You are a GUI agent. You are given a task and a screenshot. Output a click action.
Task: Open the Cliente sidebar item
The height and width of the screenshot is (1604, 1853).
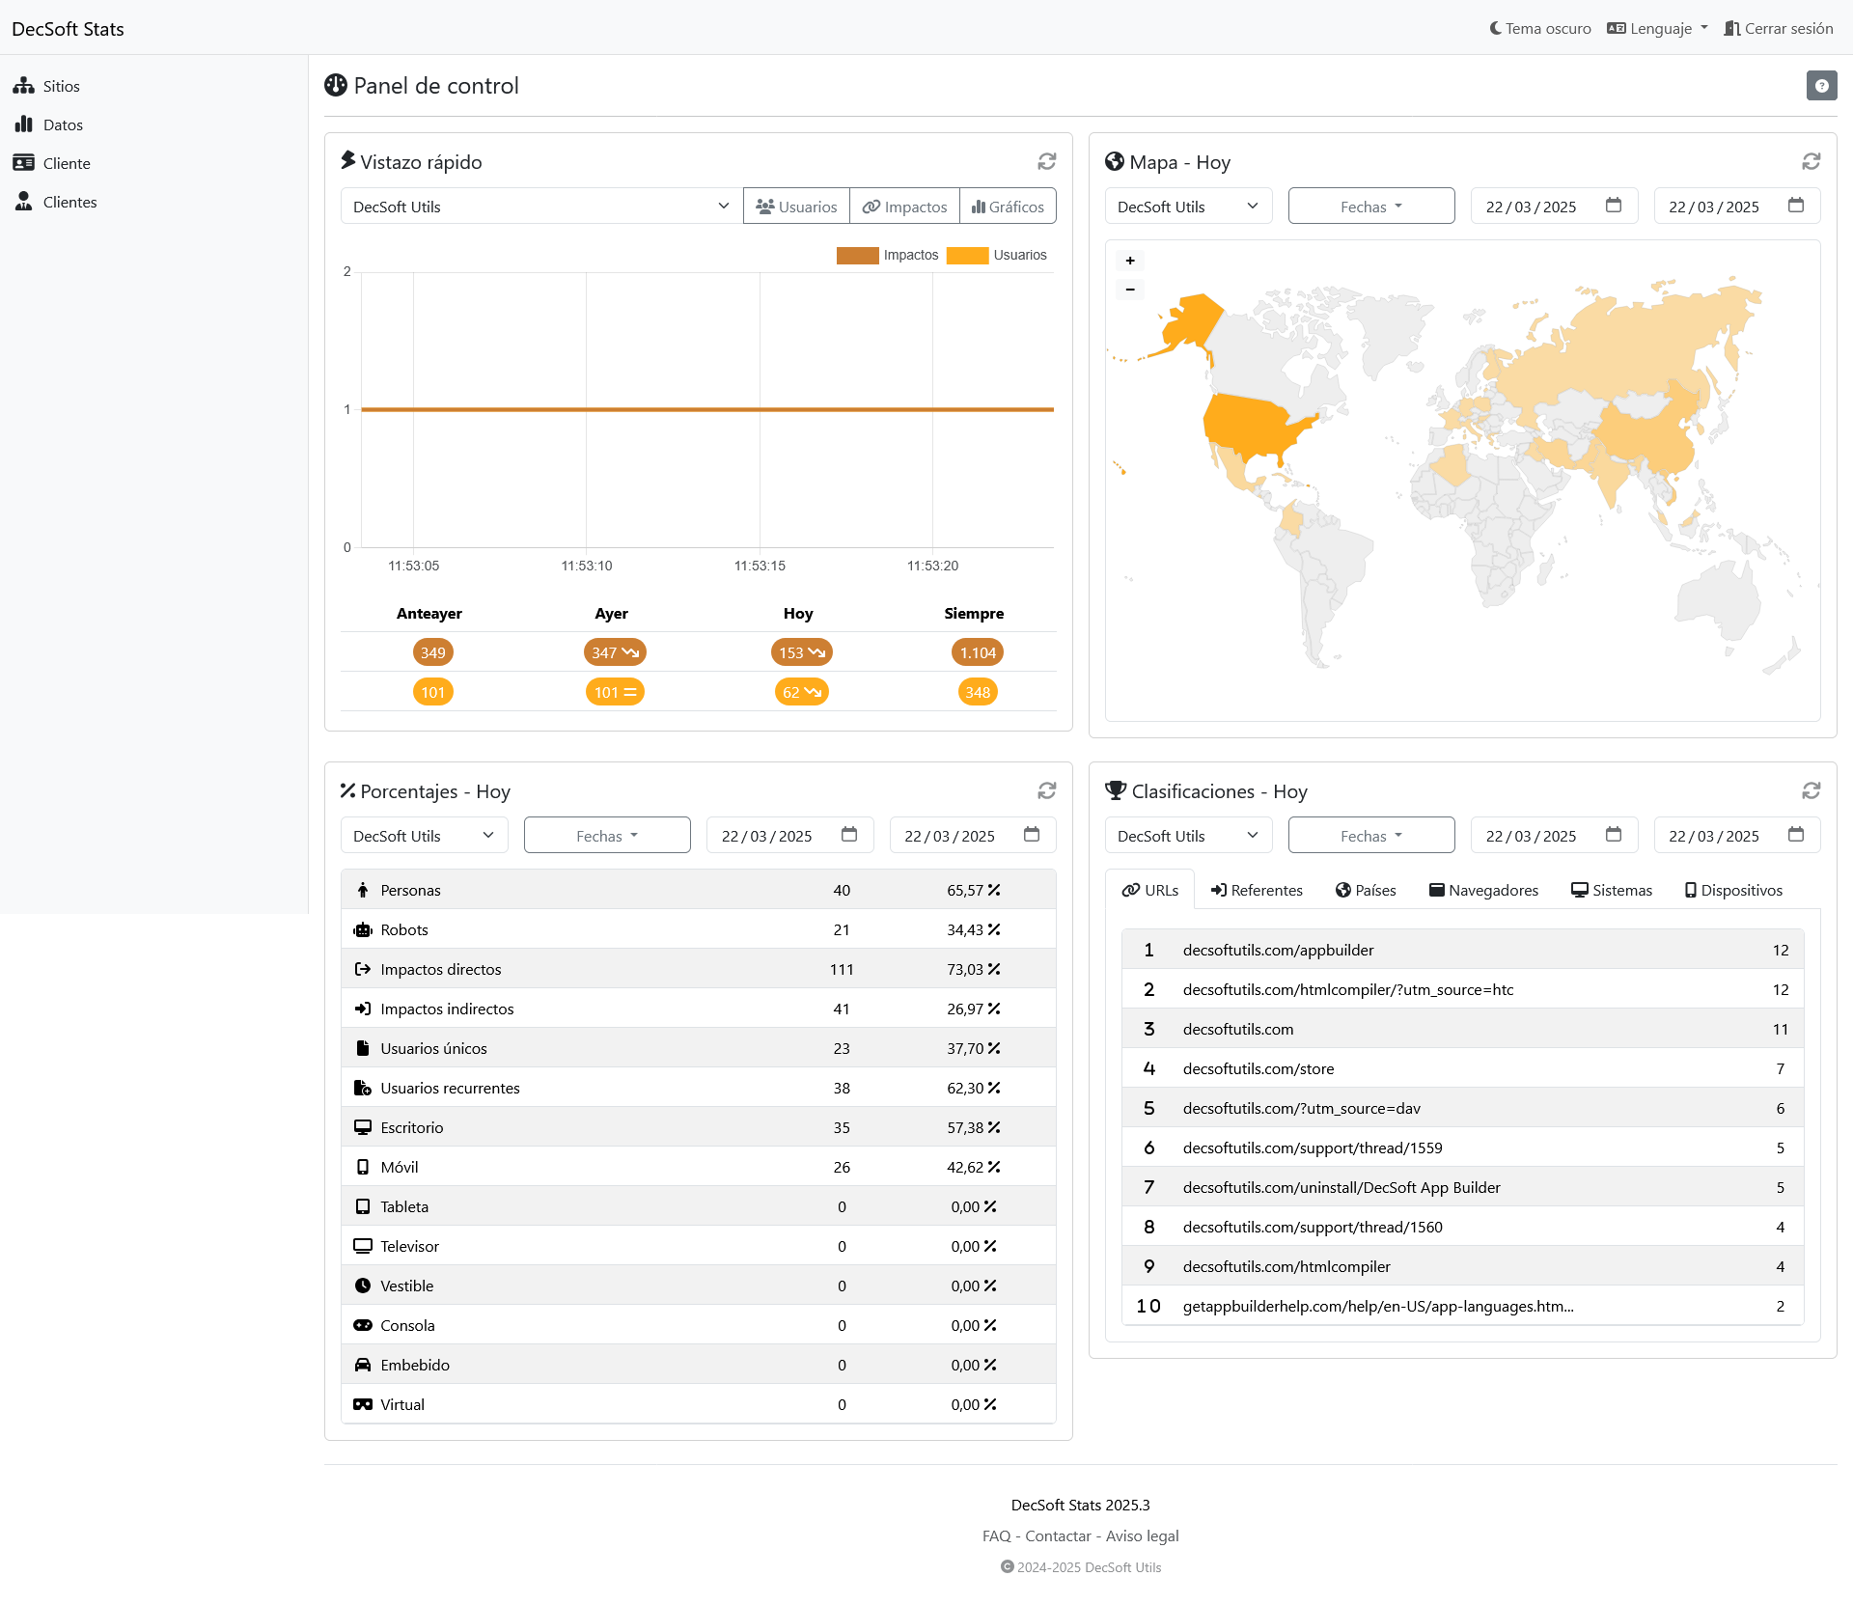pyautogui.click(x=67, y=163)
